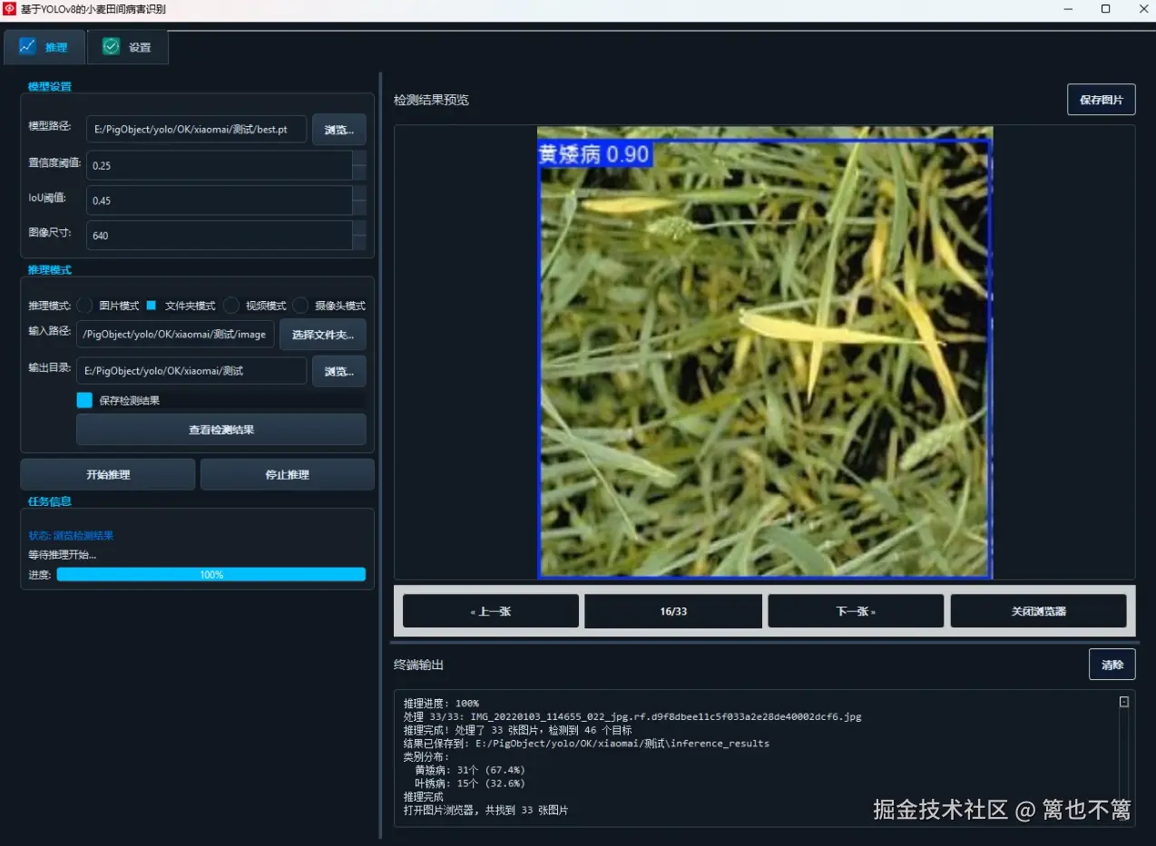Click the 输入路径 input field
1156x846 pixels.
pos(175,335)
